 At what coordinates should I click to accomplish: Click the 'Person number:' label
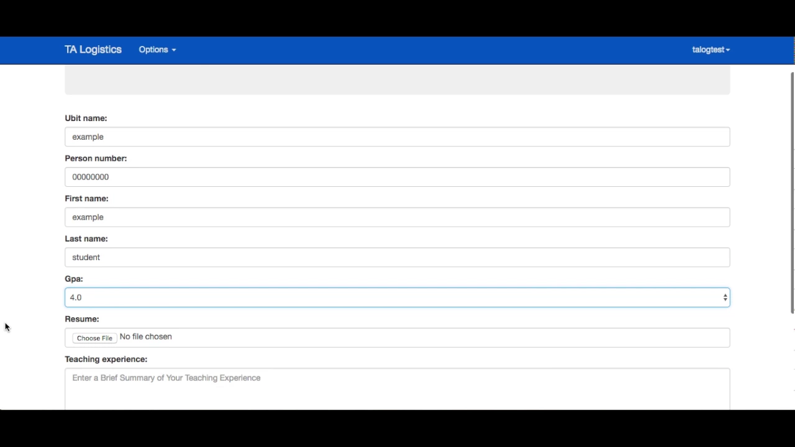coord(96,158)
